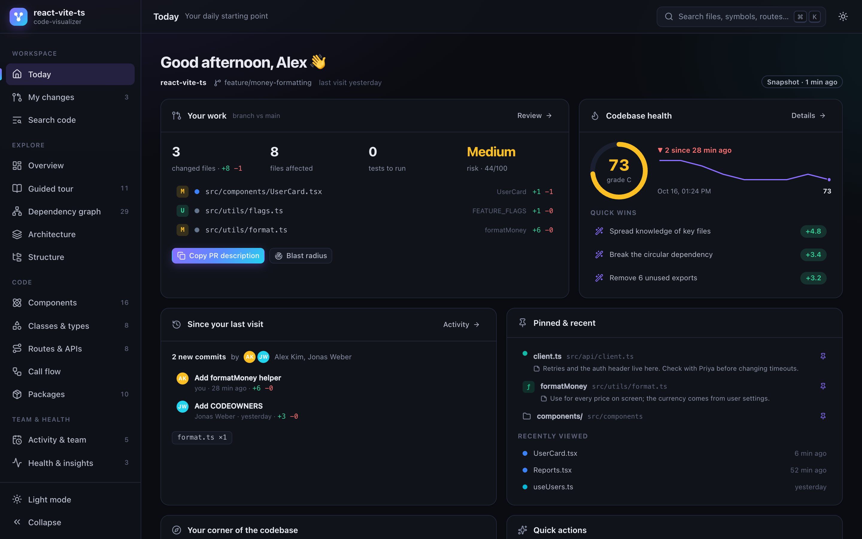Click the flame icon on Codebase health card
This screenshot has width=862, height=539.
pos(595,116)
